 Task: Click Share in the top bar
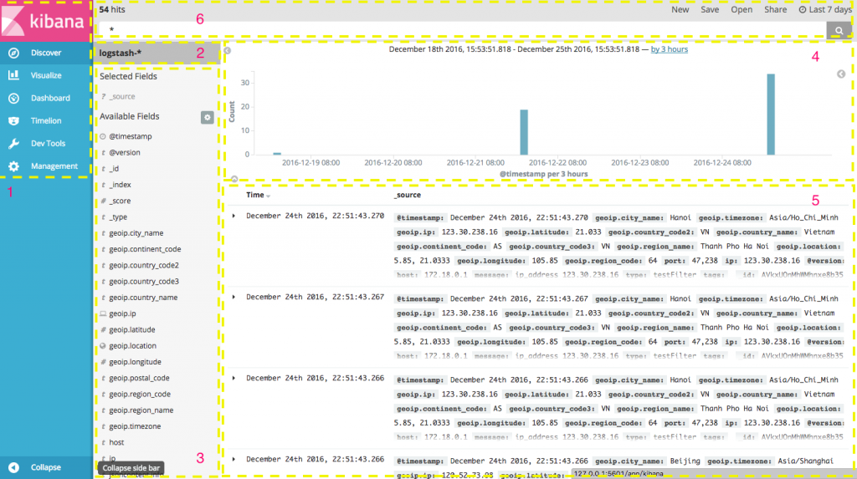coord(776,10)
